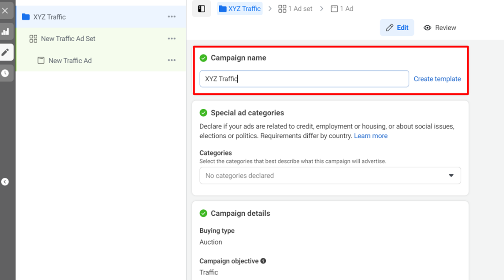Switch to Review mode
504x280 pixels.
point(440,27)
